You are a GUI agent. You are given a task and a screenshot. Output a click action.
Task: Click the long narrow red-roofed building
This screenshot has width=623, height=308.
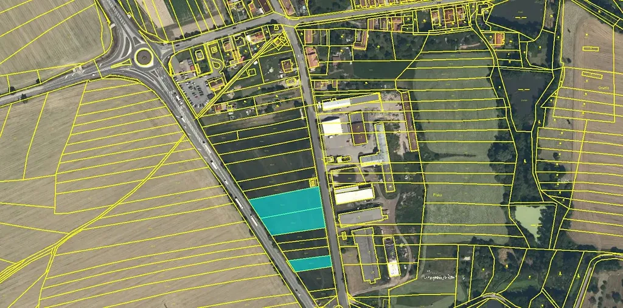click(x=410, y=127)
